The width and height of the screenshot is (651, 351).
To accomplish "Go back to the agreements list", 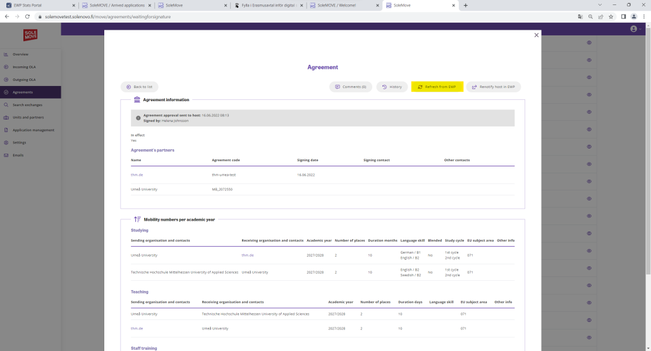I will (x=140, y=87).
